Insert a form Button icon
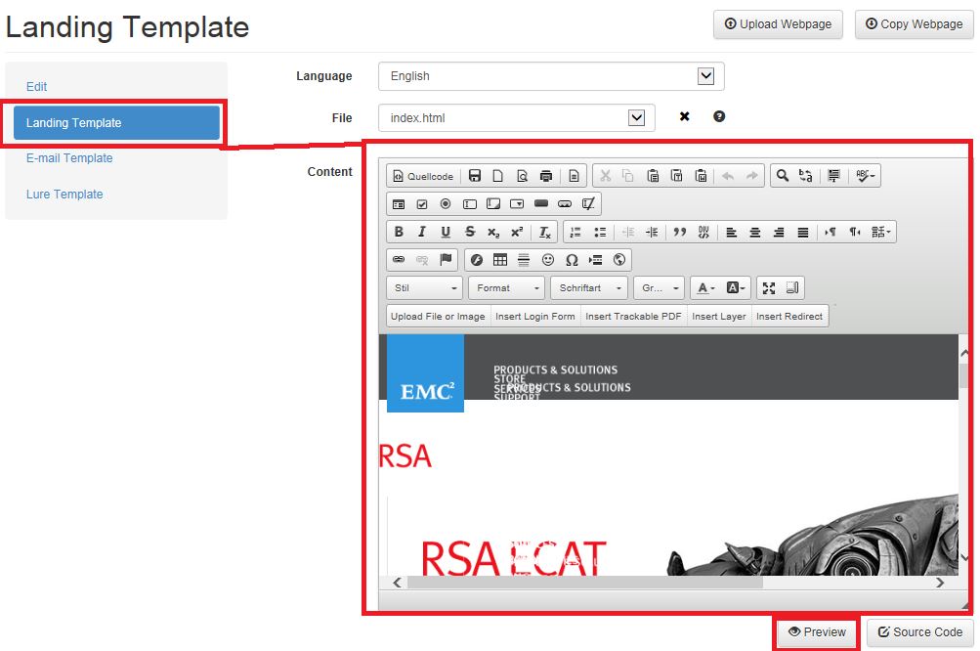 tap(541, 204)
